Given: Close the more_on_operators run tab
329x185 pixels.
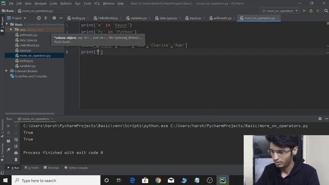Looking at the screenshot, I should [52, 119].
